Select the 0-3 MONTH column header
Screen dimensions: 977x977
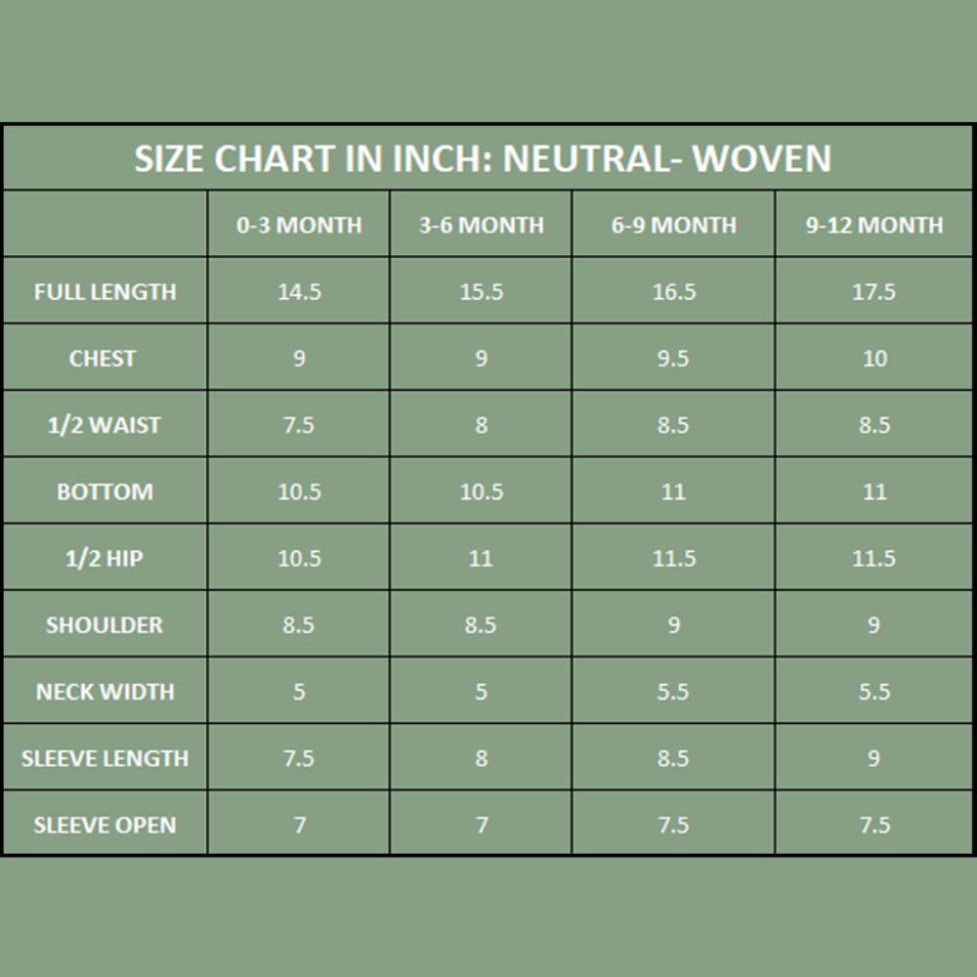(299, 225)
